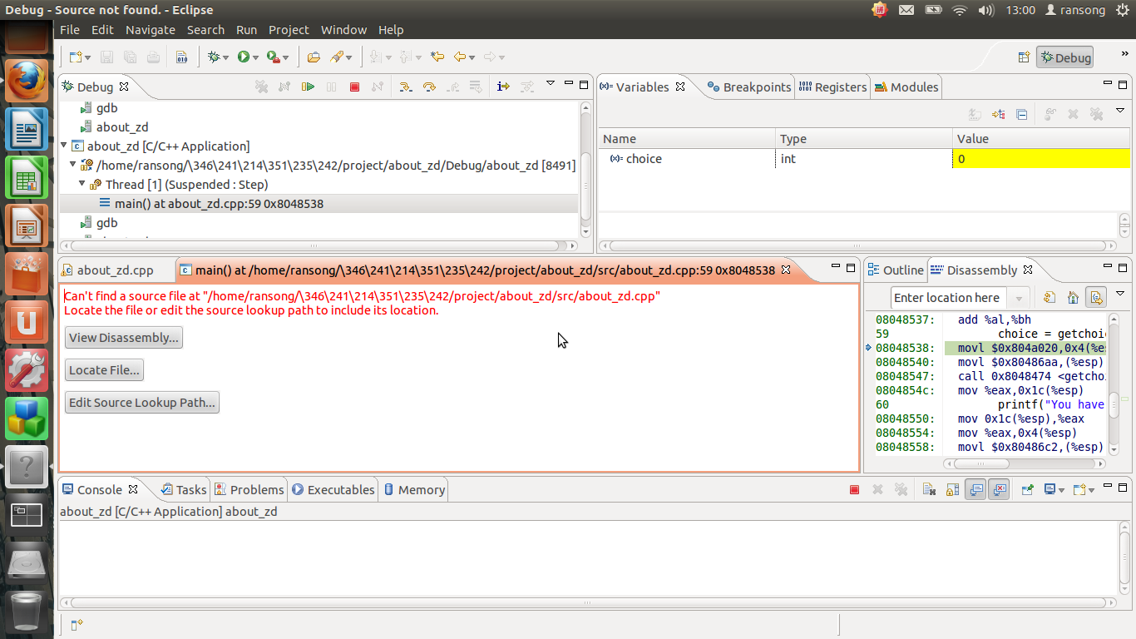Click the Enter location here field
The image size is (1136, 639).
coord(949,298)
